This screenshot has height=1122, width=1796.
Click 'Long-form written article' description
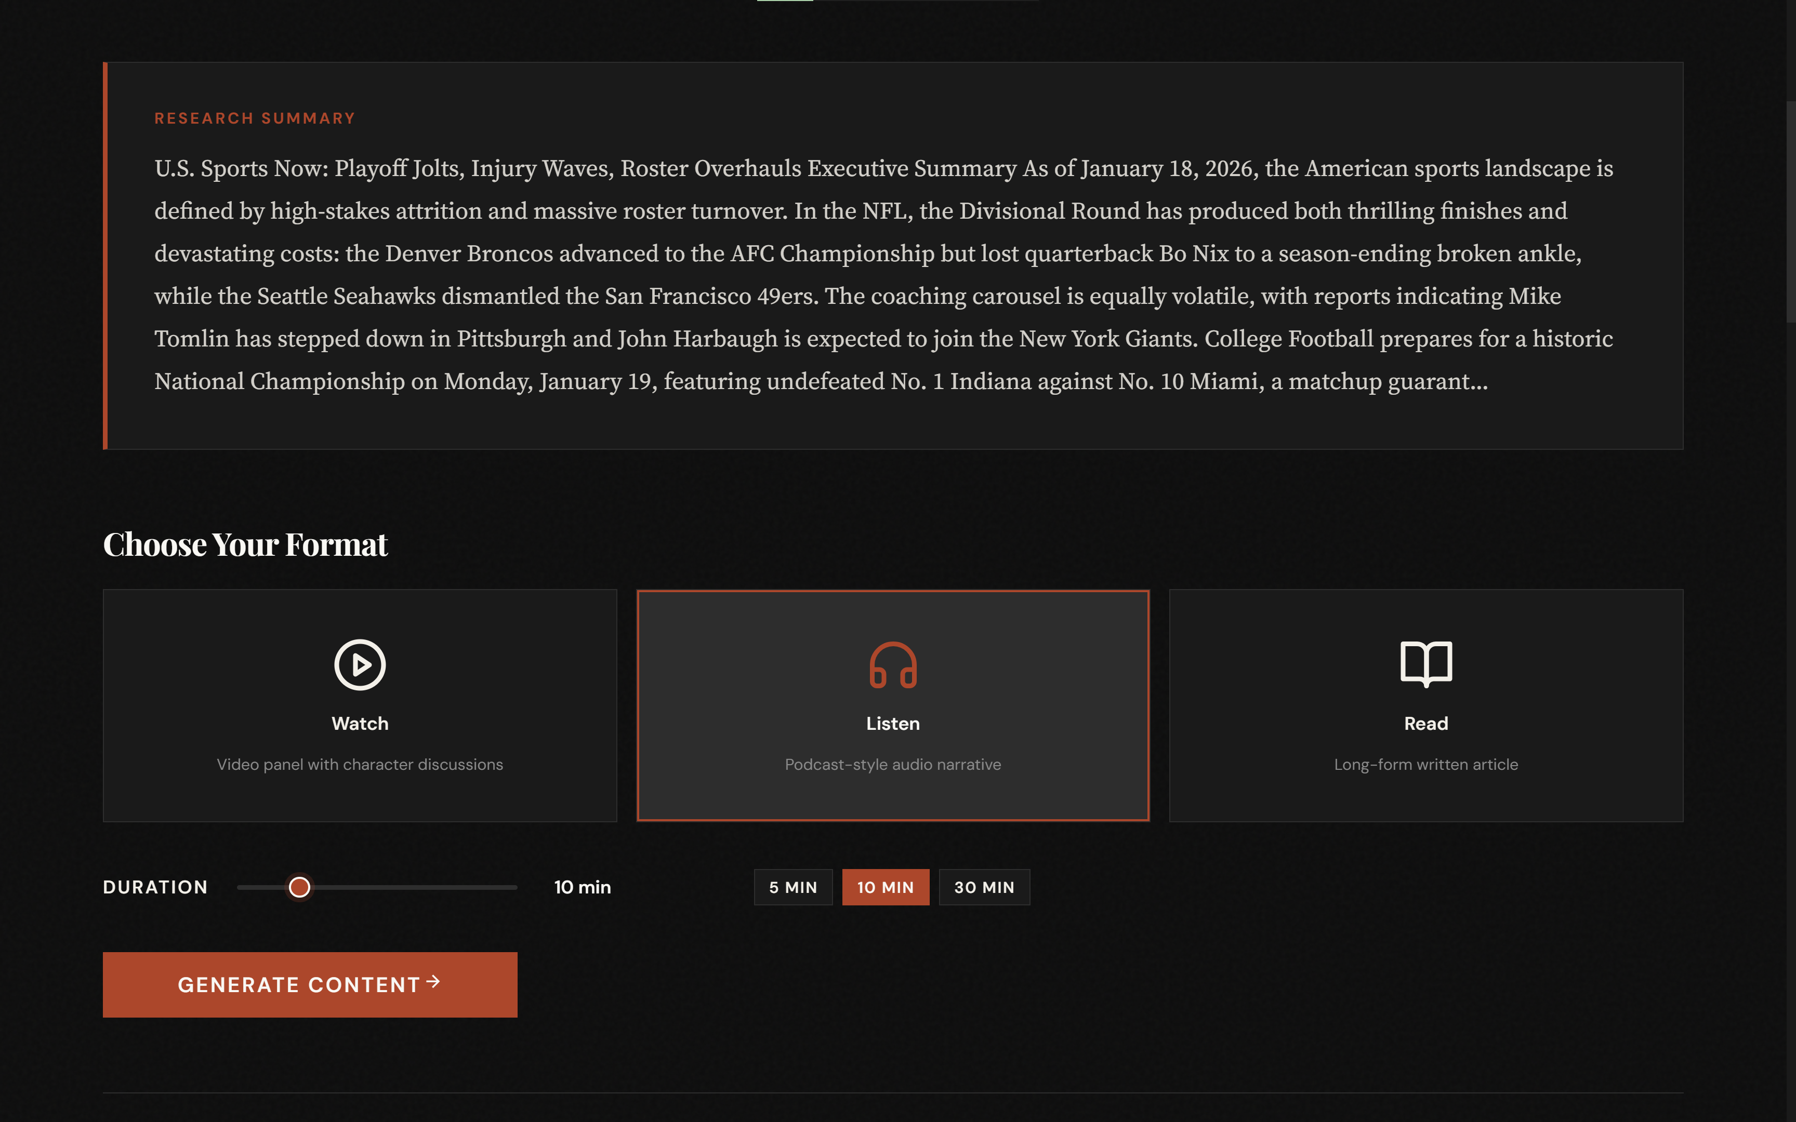pyautogui.click(x=1425, y=764)
